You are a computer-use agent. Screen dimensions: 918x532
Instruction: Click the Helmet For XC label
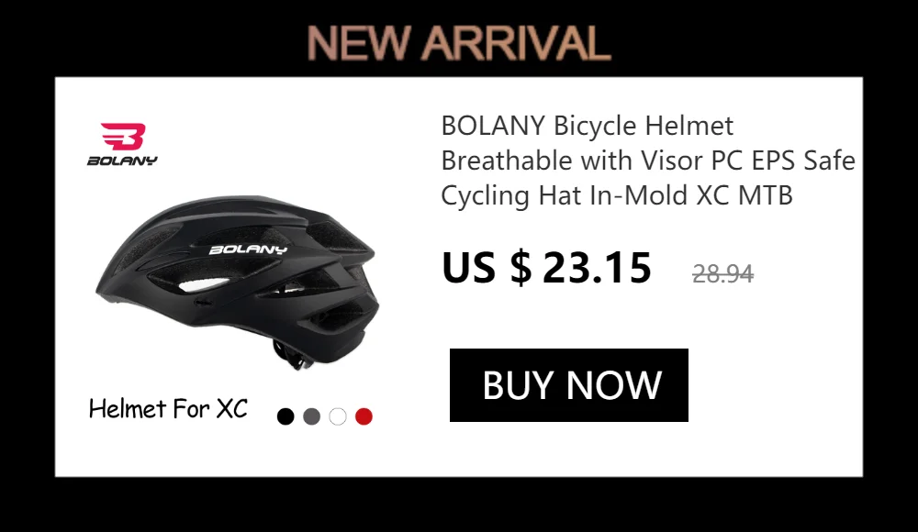click(x=169, y=408)
